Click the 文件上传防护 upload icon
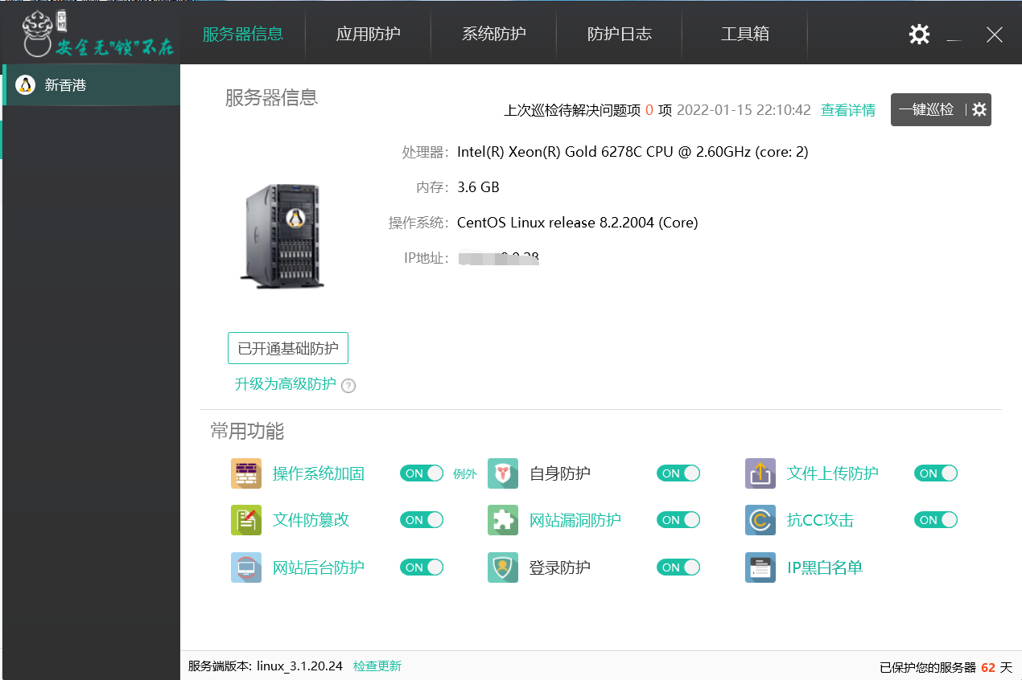The width and height of the screenshot is (1022, 680). (760, 473)
